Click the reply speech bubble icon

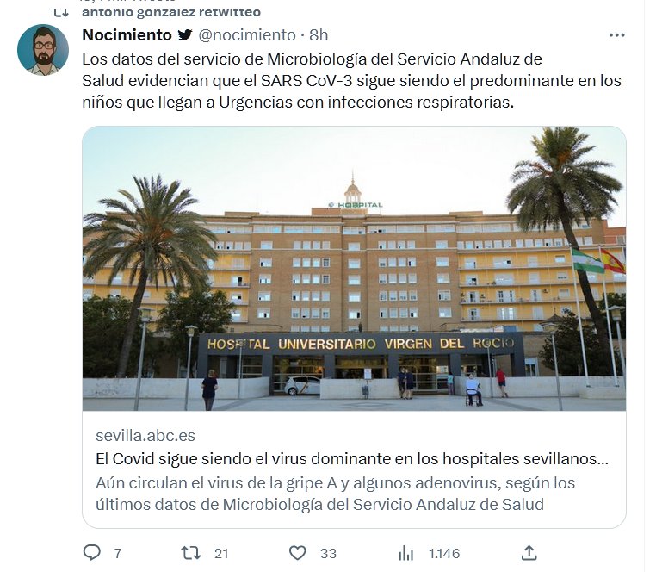pos(91,553)
